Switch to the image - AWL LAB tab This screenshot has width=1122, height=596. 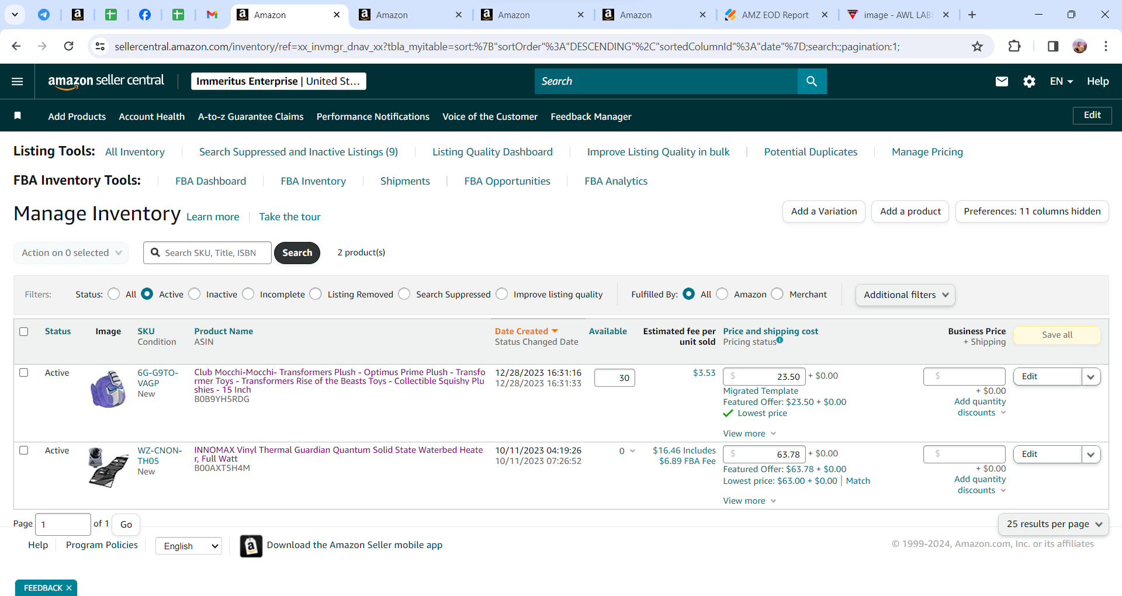898,15
